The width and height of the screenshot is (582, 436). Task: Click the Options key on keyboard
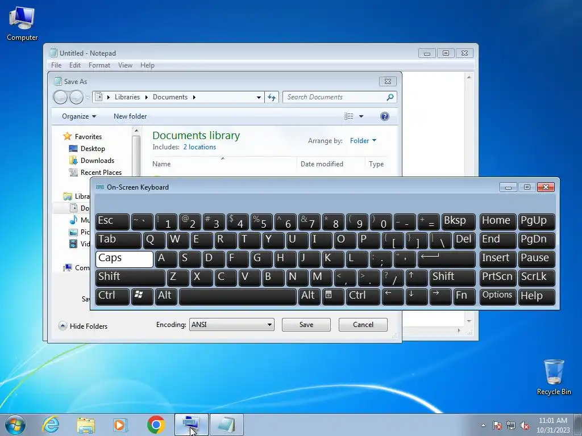(x=498, y=296)
